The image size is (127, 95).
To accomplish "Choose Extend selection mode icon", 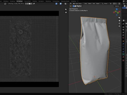I will (x=75, y=6).
